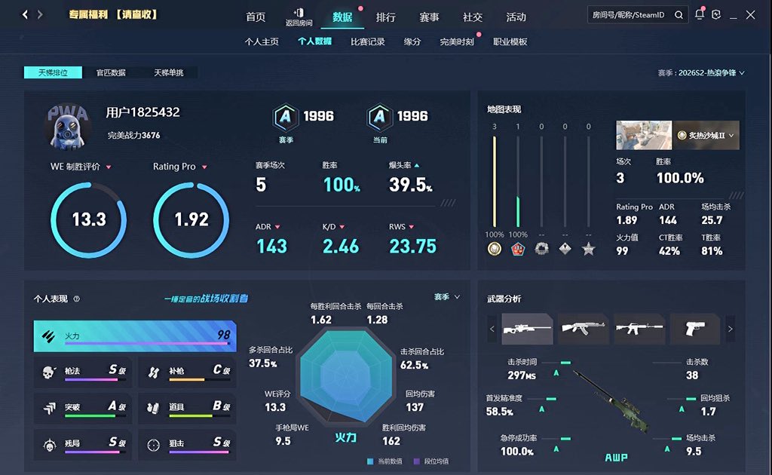Screen dimensions: 772x475
Task: Select the 天梯排位 mode button
Action: click(x=54, y=73)
